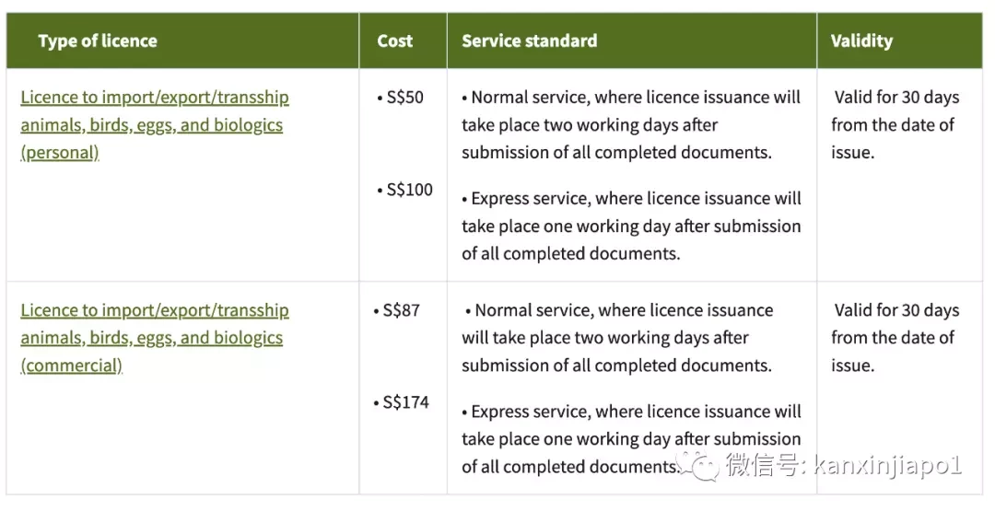
Task: Select the Type of licence column header
Action: coord(98,41)
